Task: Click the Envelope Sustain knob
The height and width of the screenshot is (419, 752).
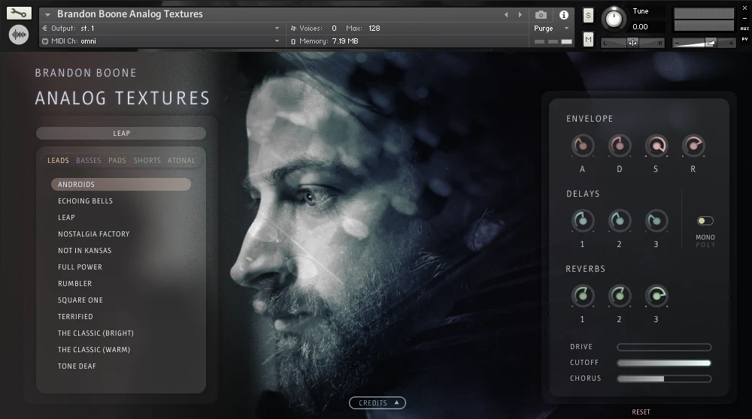Action: pyautogui.click(x=656, y=146)
